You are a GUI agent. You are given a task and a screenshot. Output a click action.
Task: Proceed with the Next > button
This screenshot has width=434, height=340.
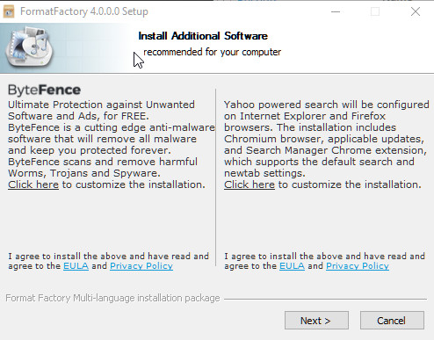pyautogui.click(x=316, y=321)
